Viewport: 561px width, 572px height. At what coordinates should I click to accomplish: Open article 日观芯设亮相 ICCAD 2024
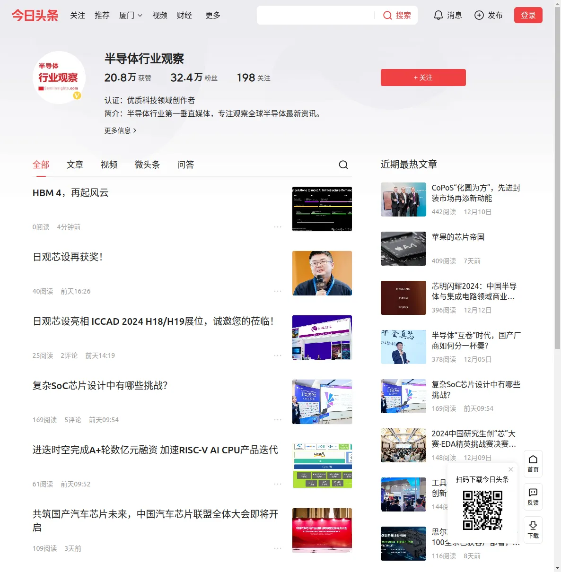[x=153, y=321]
